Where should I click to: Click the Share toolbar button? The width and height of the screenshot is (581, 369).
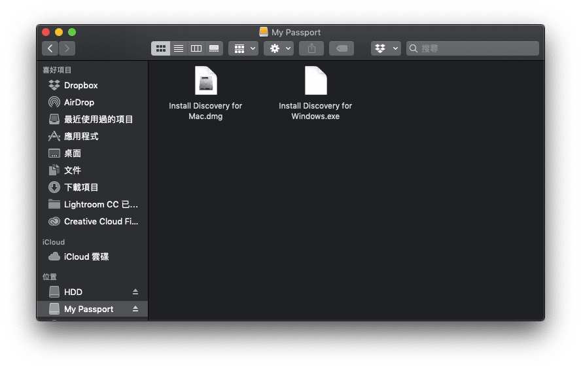pyautogui.click(x=311, y=48)
